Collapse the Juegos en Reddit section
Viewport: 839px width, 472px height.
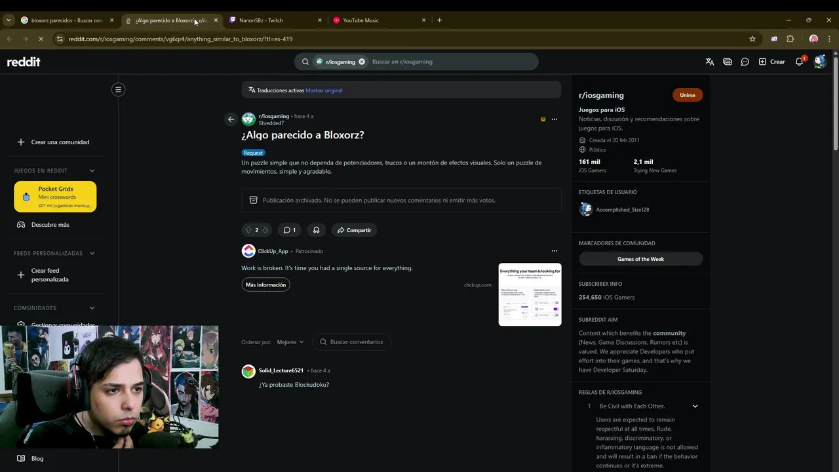92,170
